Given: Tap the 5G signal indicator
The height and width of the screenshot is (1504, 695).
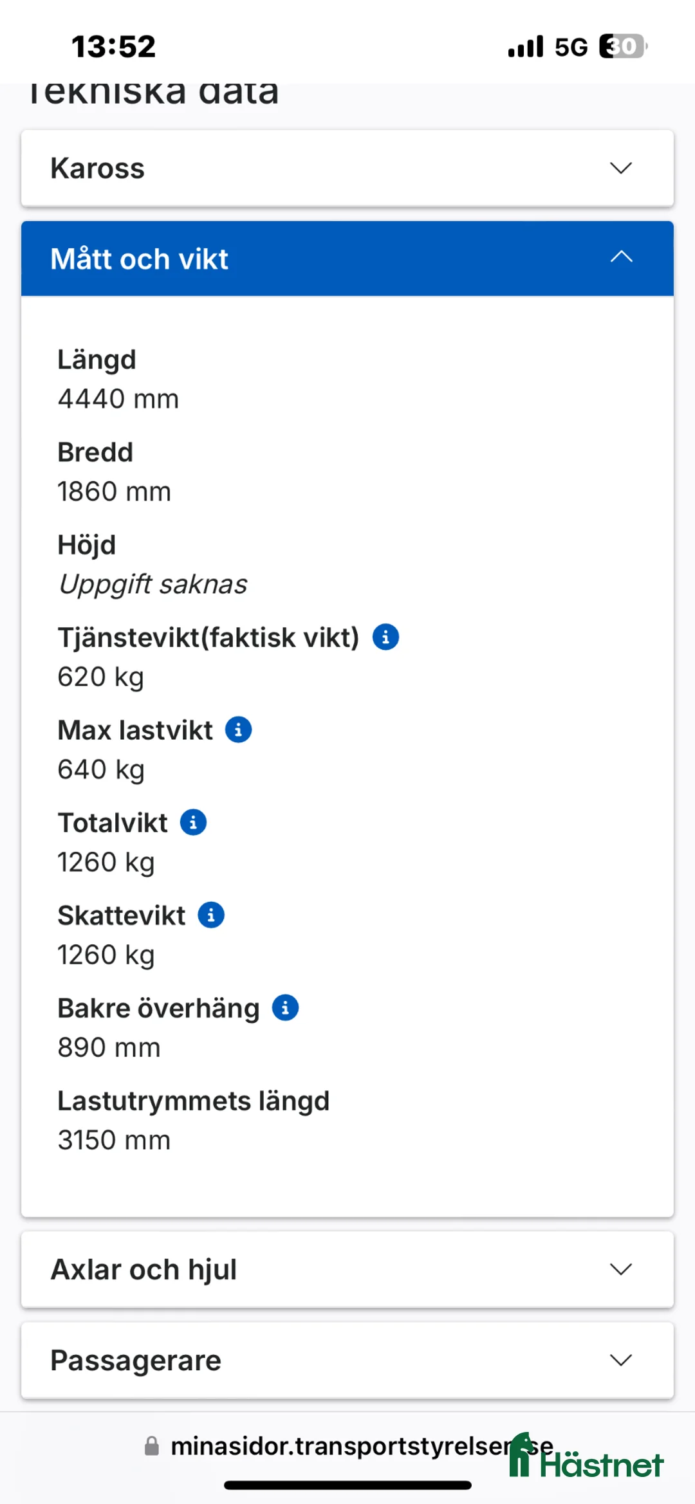Looking at the screenshot, I should point(569,46).
